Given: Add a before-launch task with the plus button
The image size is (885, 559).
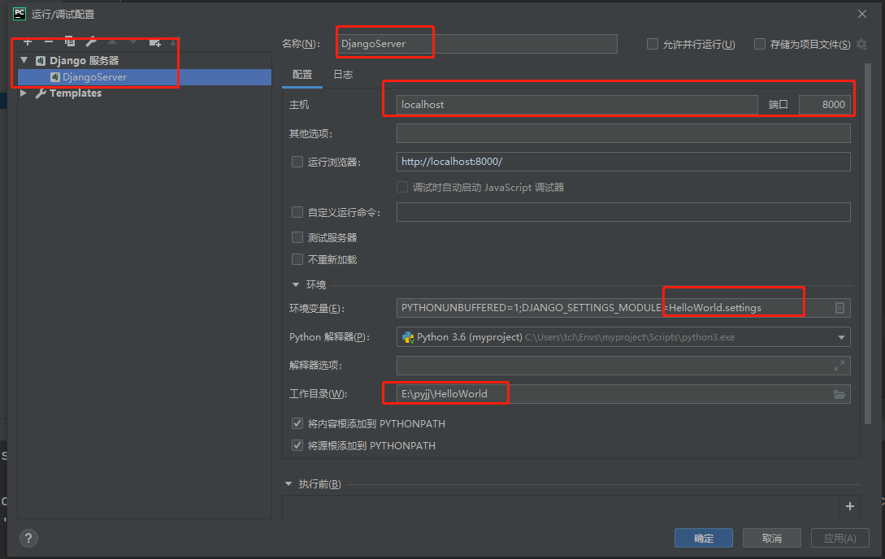Looking at the screenshot, I should pos(849,505).
